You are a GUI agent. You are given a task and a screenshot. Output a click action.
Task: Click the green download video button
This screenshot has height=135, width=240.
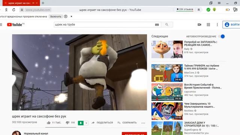tap(81, 123)
